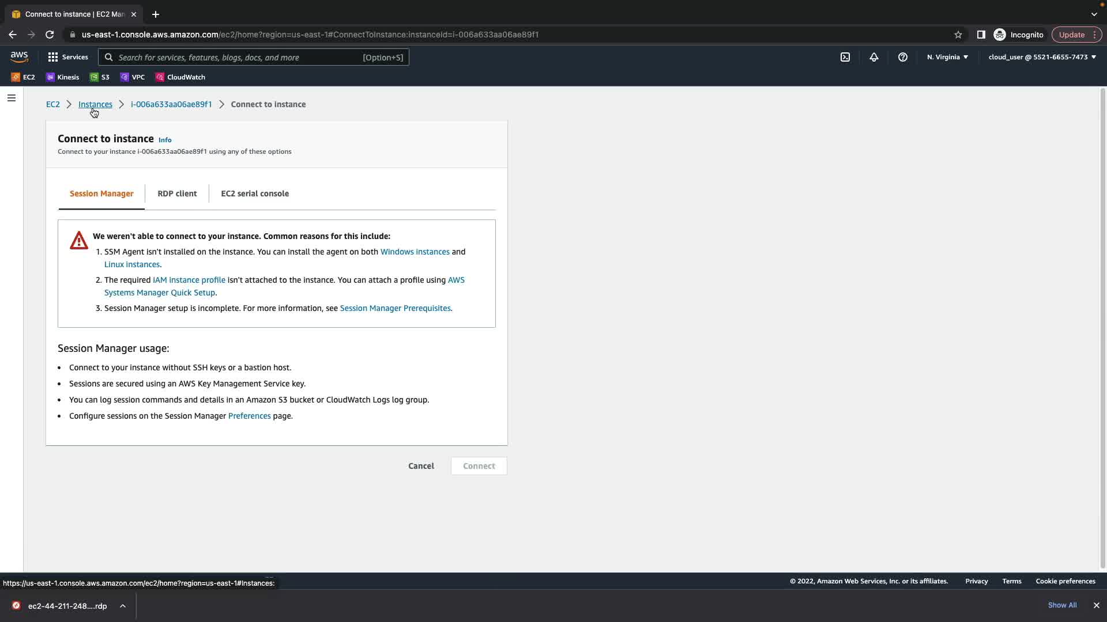Switch to the RDP client tab
1107x622 pixels.
coord(177,194)
